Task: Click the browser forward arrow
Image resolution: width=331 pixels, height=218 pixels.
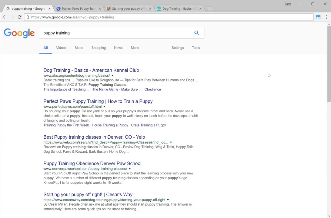Action: (12, 17)
